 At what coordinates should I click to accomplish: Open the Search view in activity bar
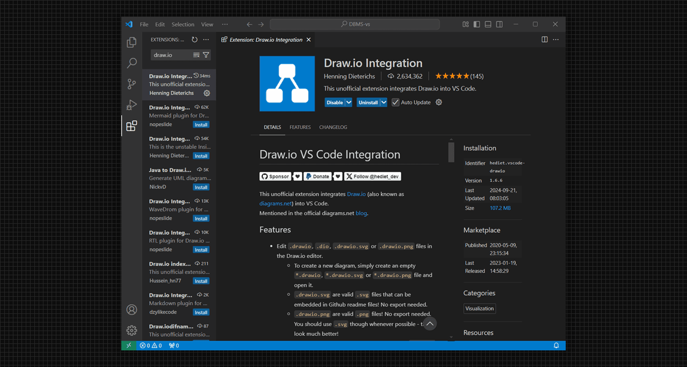tap(131, 63)
